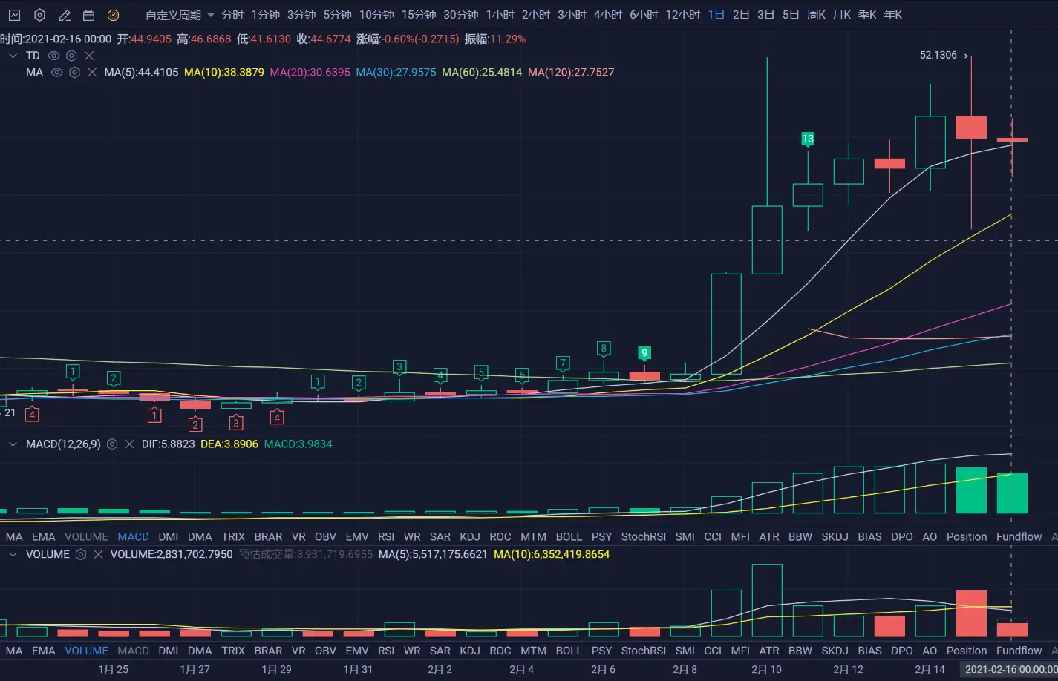The width and height of the screenshot is (1058, 681).
Task: Switch to the 1分钟 timeframe
Action: pos(266,15)
